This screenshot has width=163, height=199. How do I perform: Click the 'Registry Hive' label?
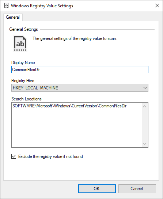coord(23,81)
